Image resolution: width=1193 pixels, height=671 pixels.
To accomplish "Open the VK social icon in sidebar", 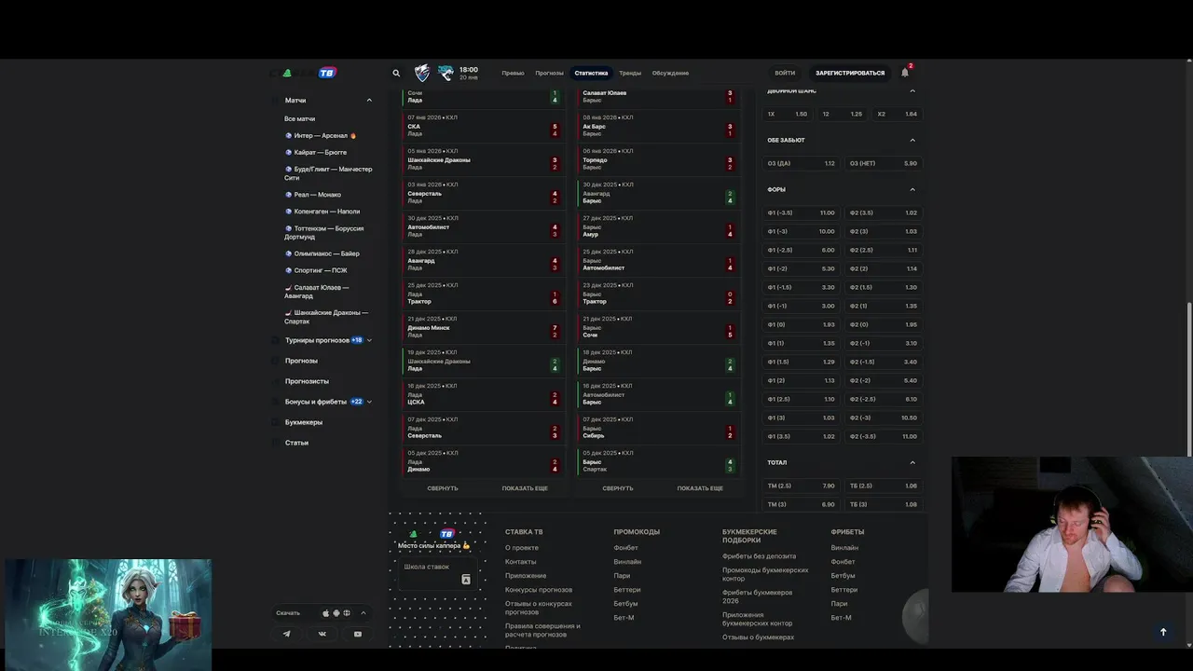I will (322, 634).
